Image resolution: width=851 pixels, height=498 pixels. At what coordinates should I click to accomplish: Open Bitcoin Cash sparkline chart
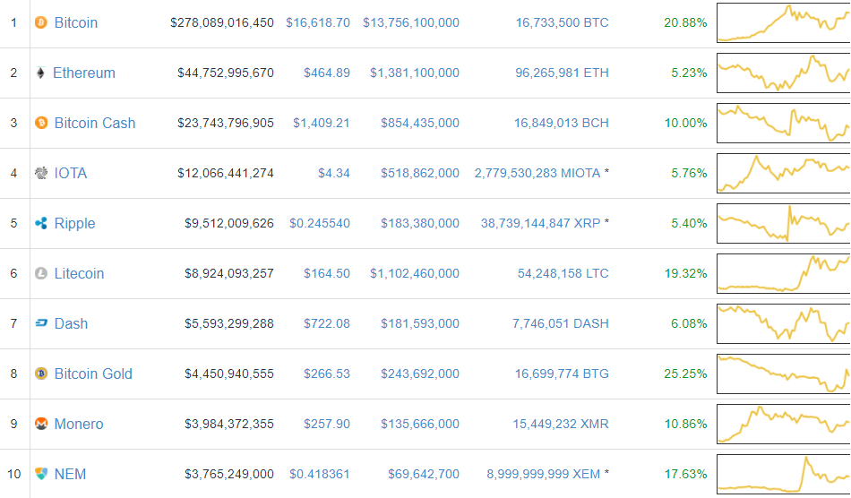pos(784,123)
